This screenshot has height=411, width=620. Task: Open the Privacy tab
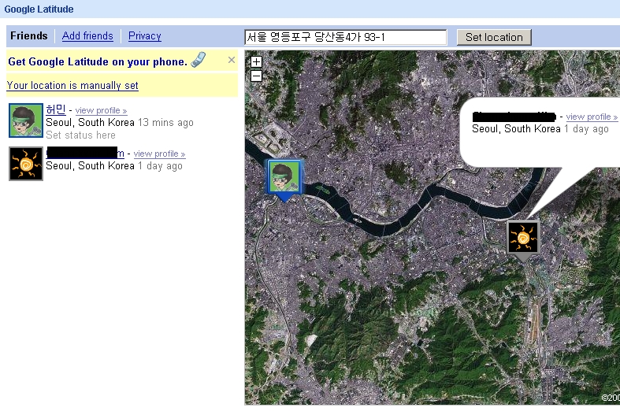point(145,36)
